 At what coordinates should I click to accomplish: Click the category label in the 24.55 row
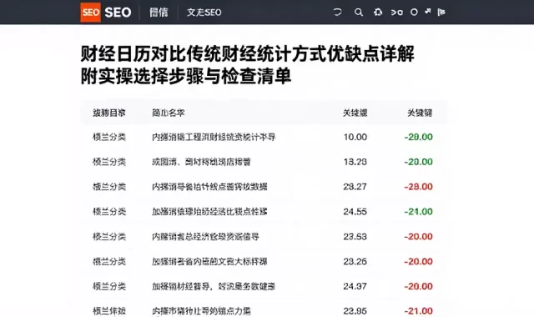109,211
